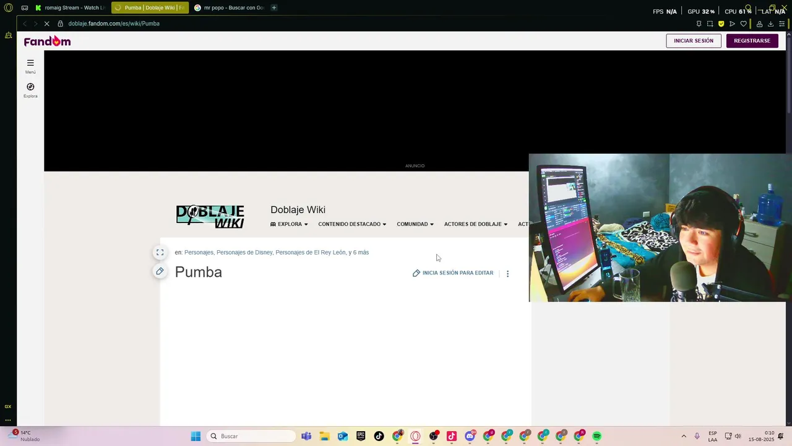The width and height of the screenshot is (792, 446).
Task: Open Outlook from the taskbar
Action: pos(343,436)
